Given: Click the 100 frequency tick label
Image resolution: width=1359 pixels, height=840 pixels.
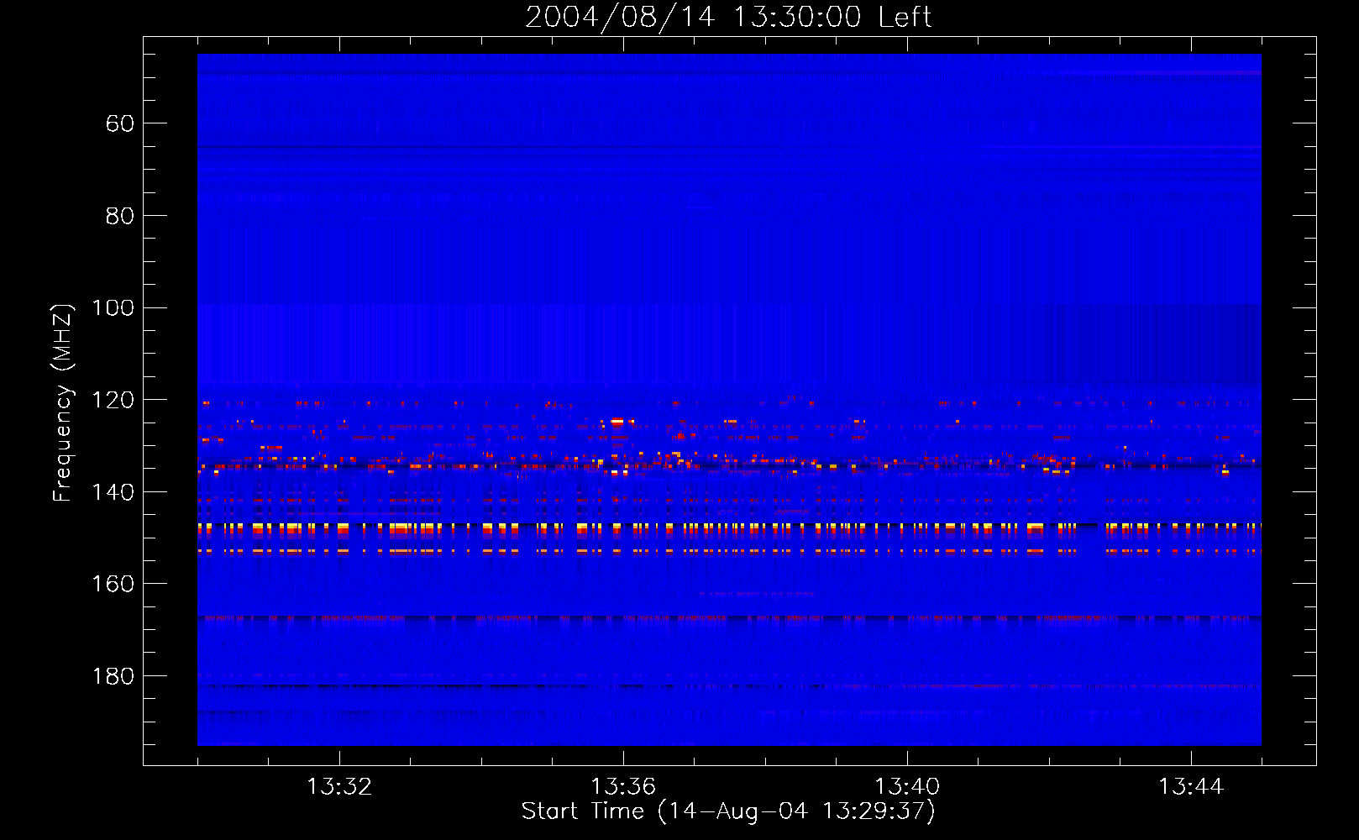Looking at the screenshot, I should (113, 307).
